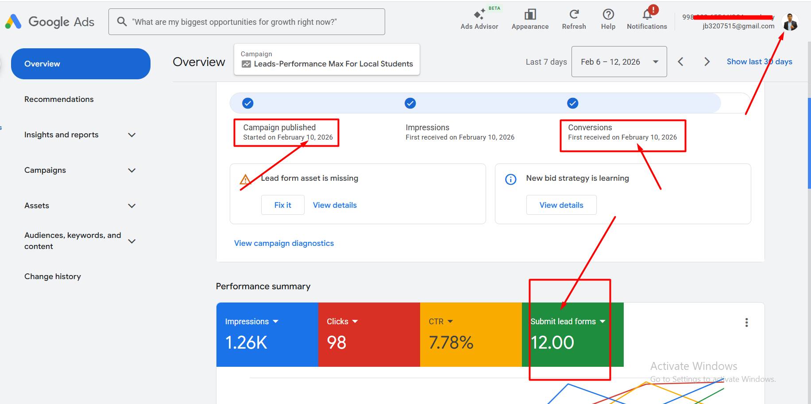Click the Performance Max campaign type icon

coord(246,64)
